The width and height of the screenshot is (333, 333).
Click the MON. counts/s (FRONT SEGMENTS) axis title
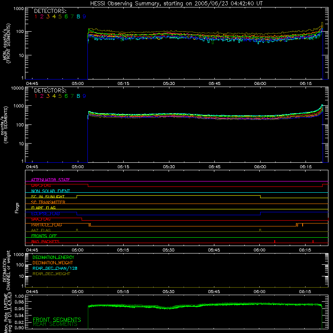pos(6,43)
